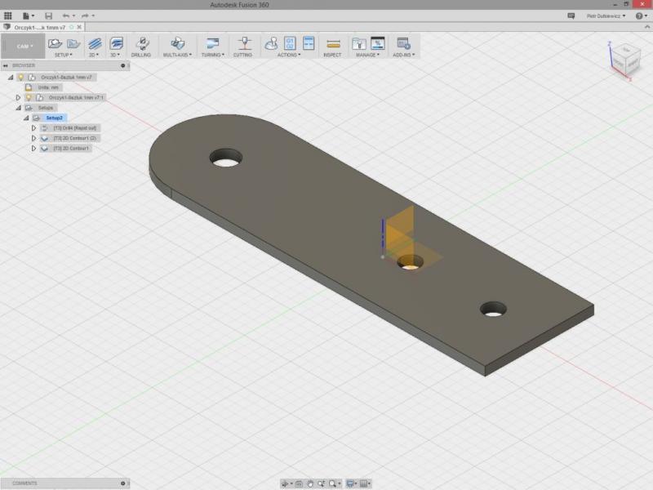Click the Inspect measure icon
The image size is (653, 490).
pos(332,43)
